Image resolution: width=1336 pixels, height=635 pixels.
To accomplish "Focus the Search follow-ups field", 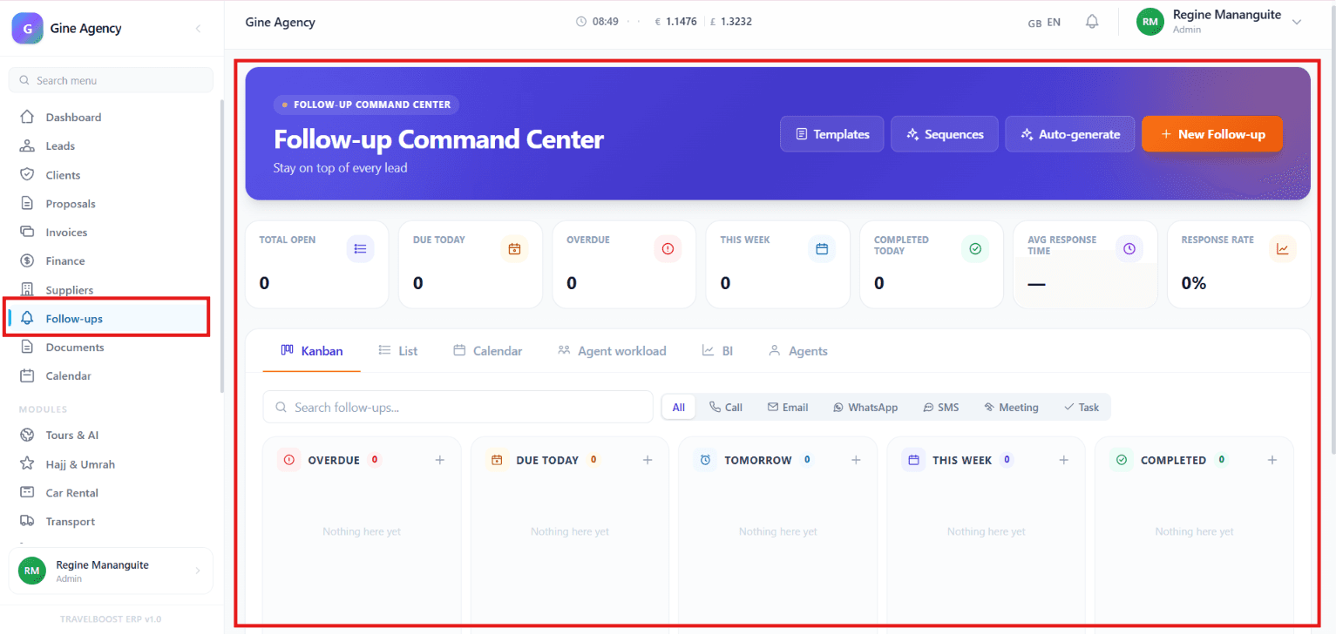I will pyautogui.click(x=458, y=407).
